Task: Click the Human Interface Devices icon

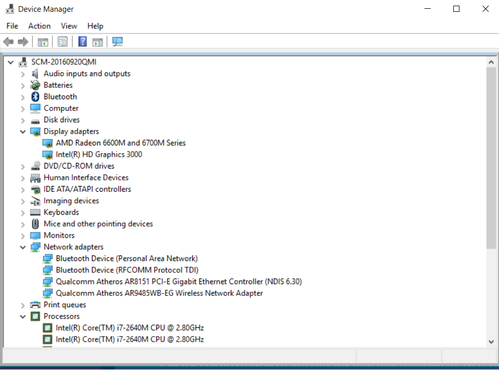Action: pyautogui.click(x=35, y=178)
